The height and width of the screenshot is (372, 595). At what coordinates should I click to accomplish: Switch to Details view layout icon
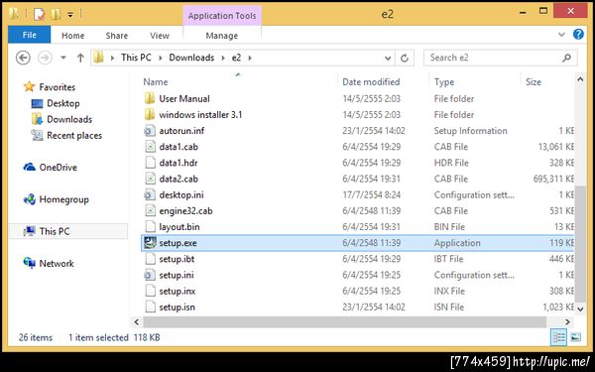point(558,337)
